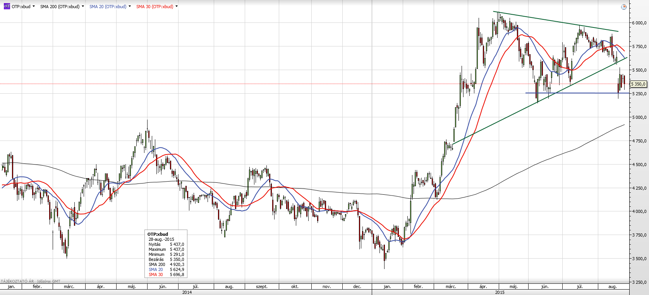Click the SMA 200 value 4 920,3
Screen dimensions: 649x295
coord(177,264)
